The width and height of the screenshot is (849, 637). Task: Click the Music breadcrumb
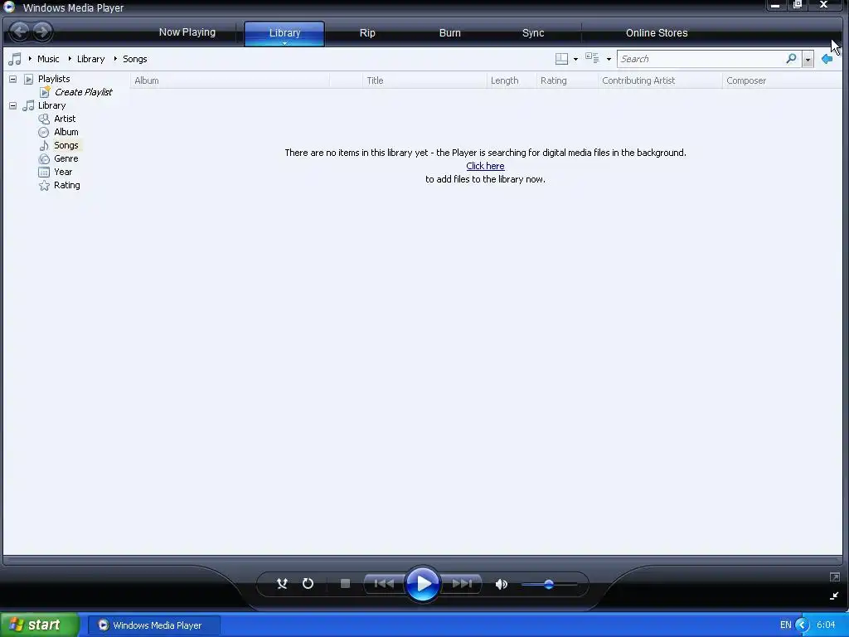[x=48, y=59]
